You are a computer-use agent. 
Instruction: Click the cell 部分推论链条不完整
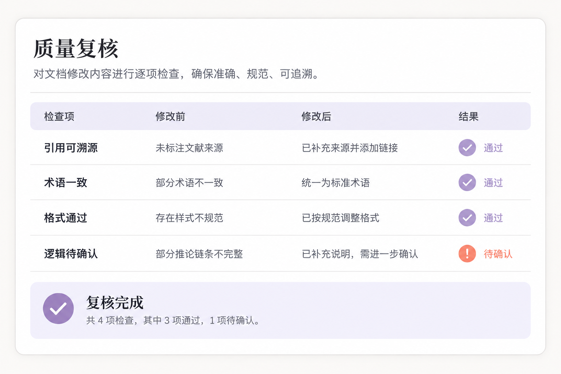199,254
